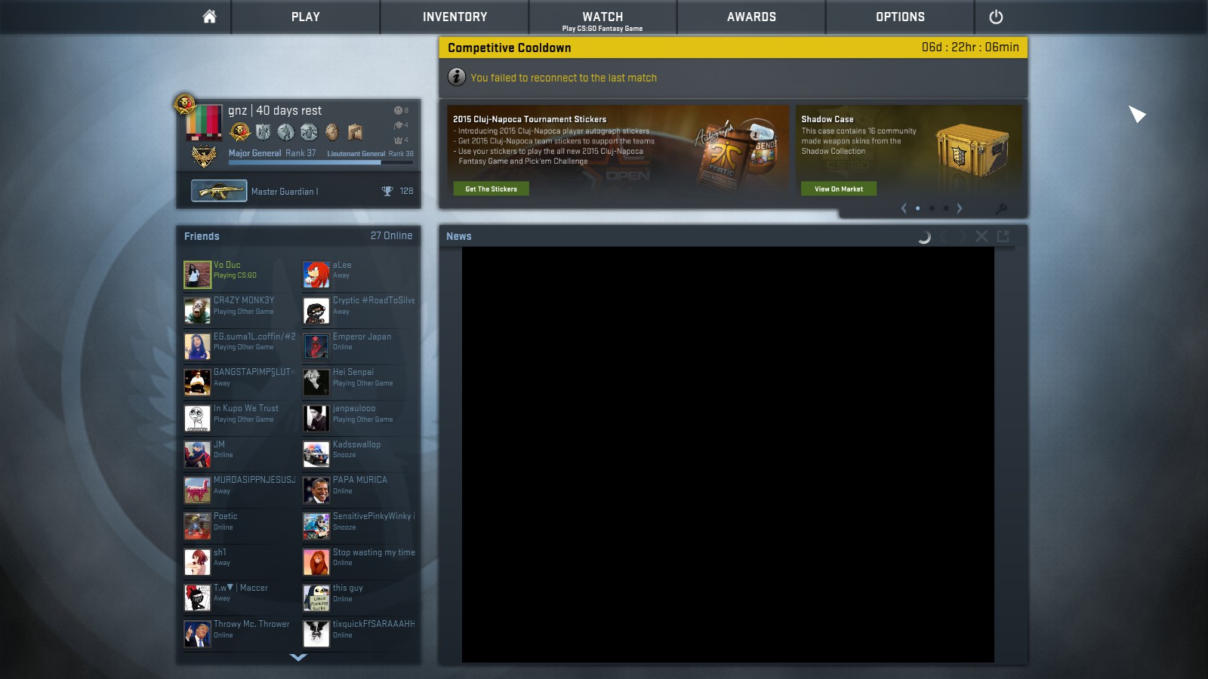Select friend 'Kadsswallop'

point(359,454)
